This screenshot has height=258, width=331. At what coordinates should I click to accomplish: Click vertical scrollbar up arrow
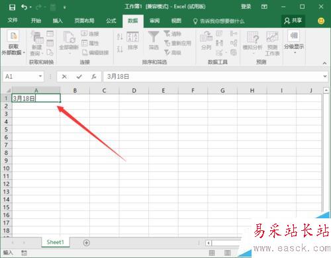coord(326,91)
